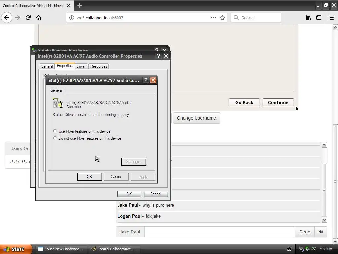Screen dimensions: 338x254
Task: Click the audio controller speaker icon
Action: [x=58, y=104]
